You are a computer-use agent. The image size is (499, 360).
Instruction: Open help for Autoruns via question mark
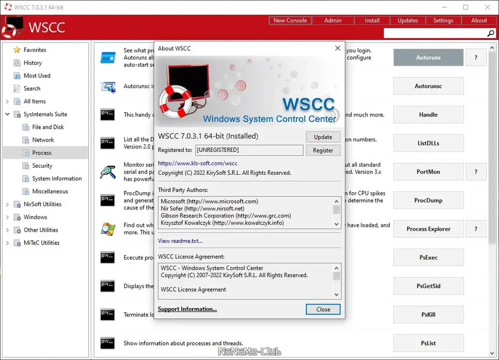pyautogui.click(x=476, y=57)
